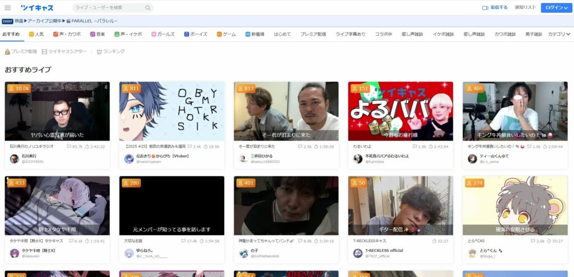Image resolution: width=574 pixels, height=277 pixels.
Task: Expand the ログイン dropdown button
Action: (556, 8)
